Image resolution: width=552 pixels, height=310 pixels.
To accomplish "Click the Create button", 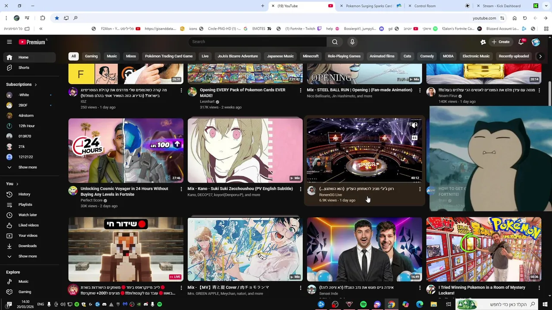I will point(501,42).
